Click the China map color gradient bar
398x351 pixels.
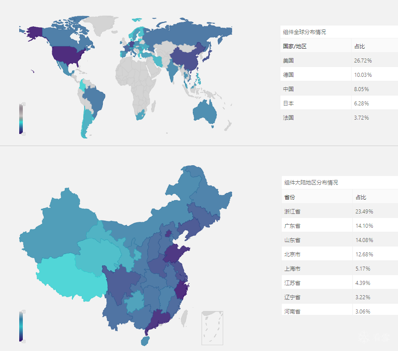[x=21, y=326]
